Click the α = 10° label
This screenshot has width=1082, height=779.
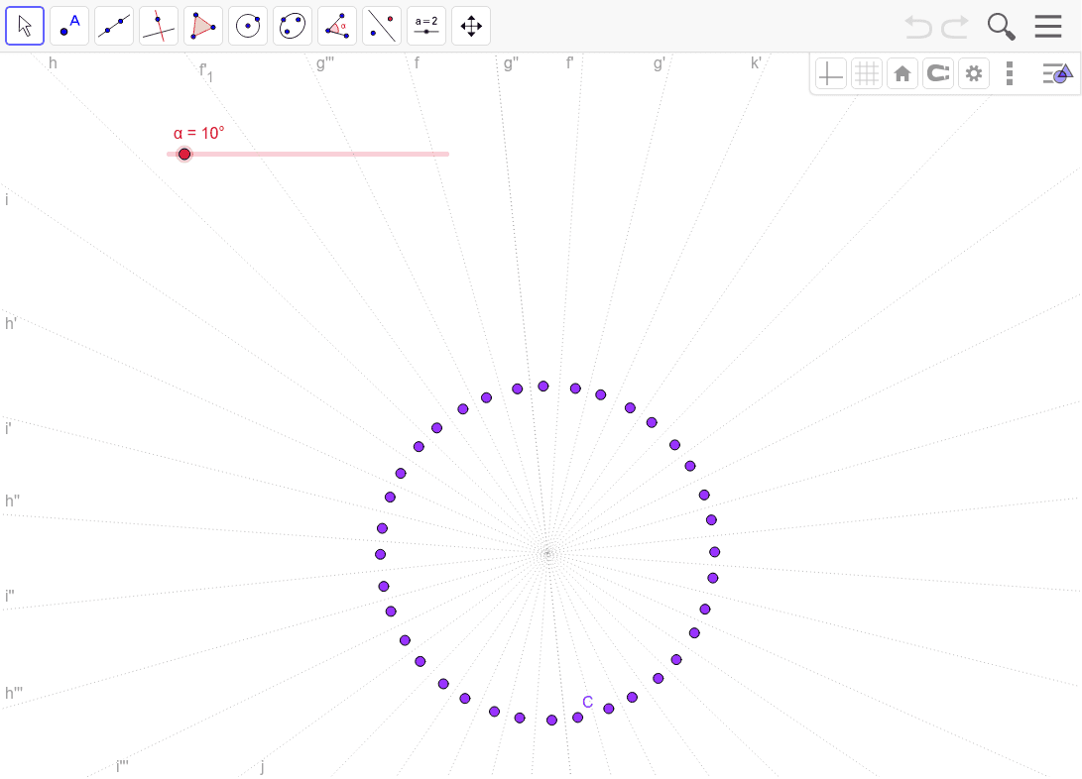tap(198, 133)
